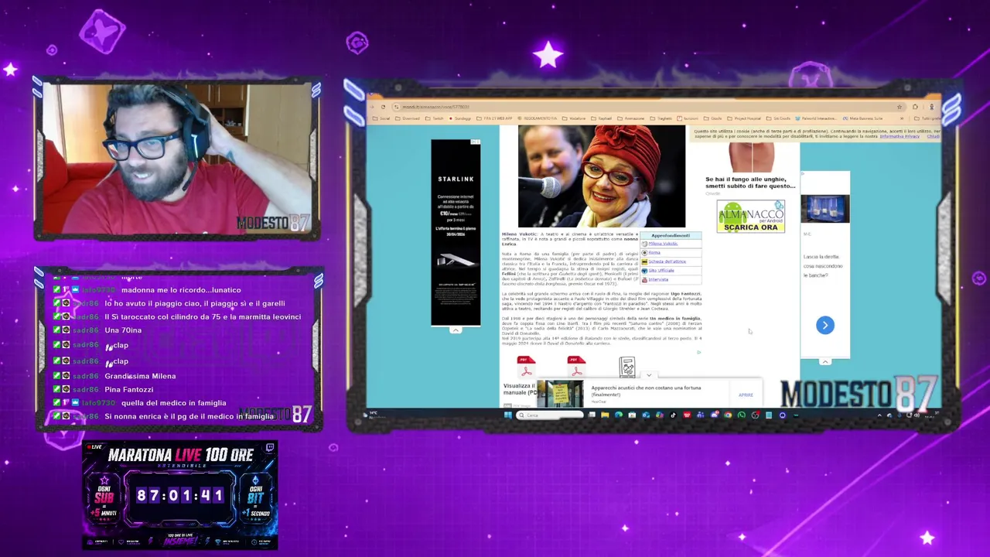The width and height of the screenshot is (990, 557).
Task: Collapse the bottom ad banner chevron
Action: pyautogui.click(x=649, y=375)
